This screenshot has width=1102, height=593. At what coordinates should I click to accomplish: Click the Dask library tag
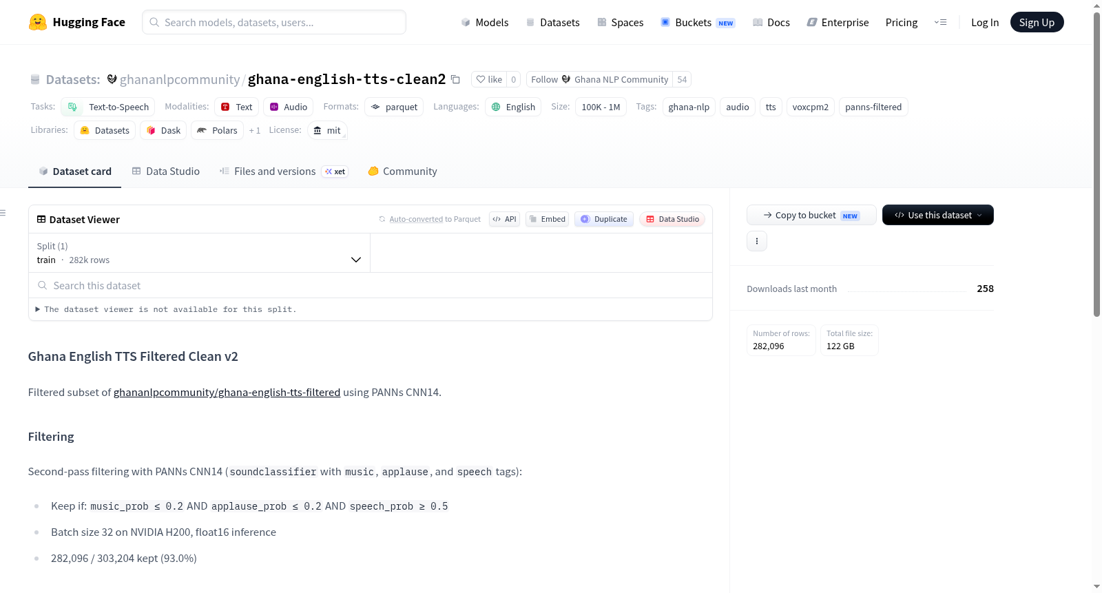coord(163,130)
